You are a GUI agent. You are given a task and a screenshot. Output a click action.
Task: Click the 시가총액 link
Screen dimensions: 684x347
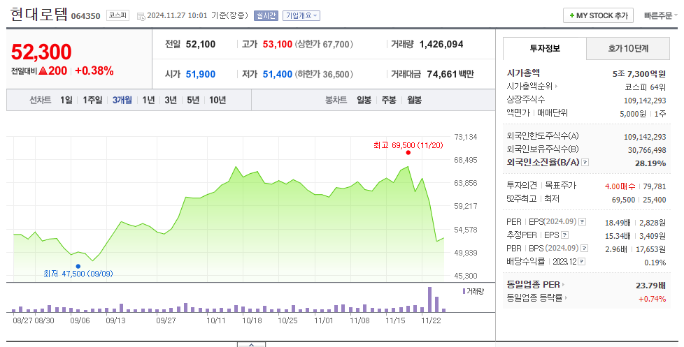[x=523, y=73]
